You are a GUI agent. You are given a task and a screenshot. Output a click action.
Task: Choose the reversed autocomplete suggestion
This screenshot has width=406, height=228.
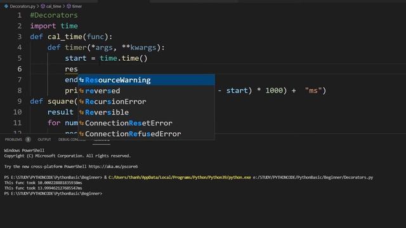(147, 91)
